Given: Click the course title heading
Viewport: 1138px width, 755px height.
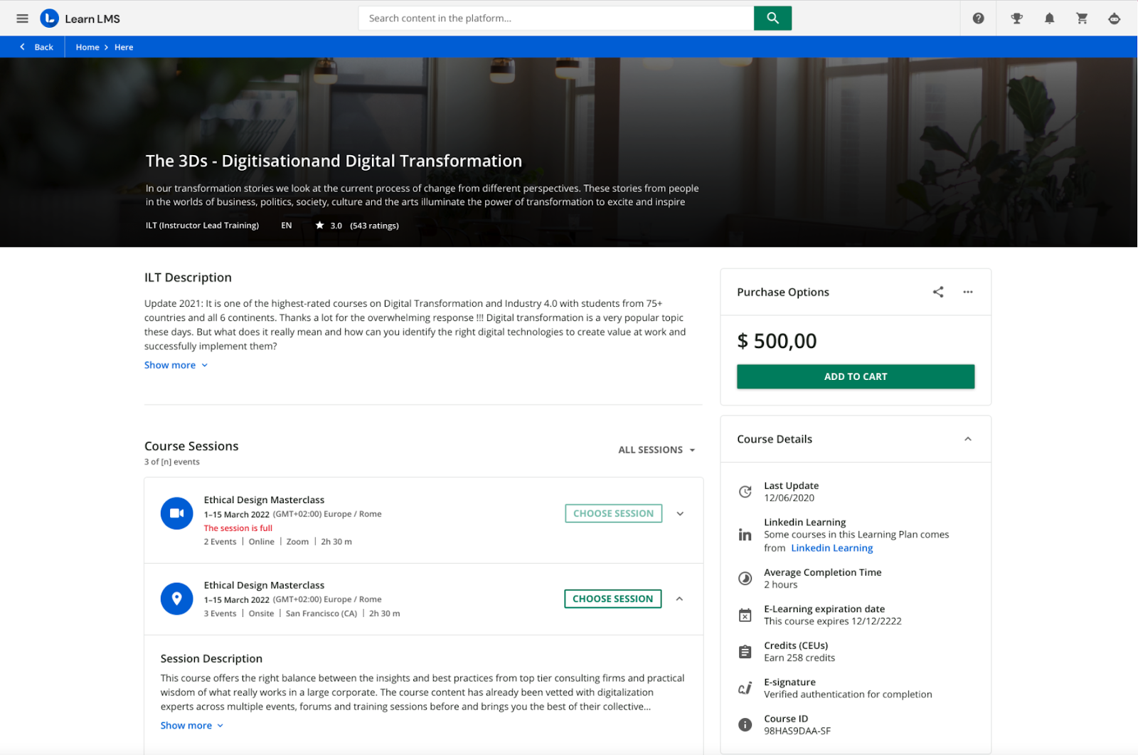Looking at the screenshot, I should (x=334, y=161).
